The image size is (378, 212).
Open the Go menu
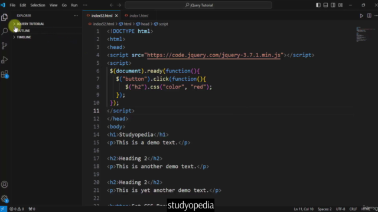pyautogui.click(x=64, y=5)
